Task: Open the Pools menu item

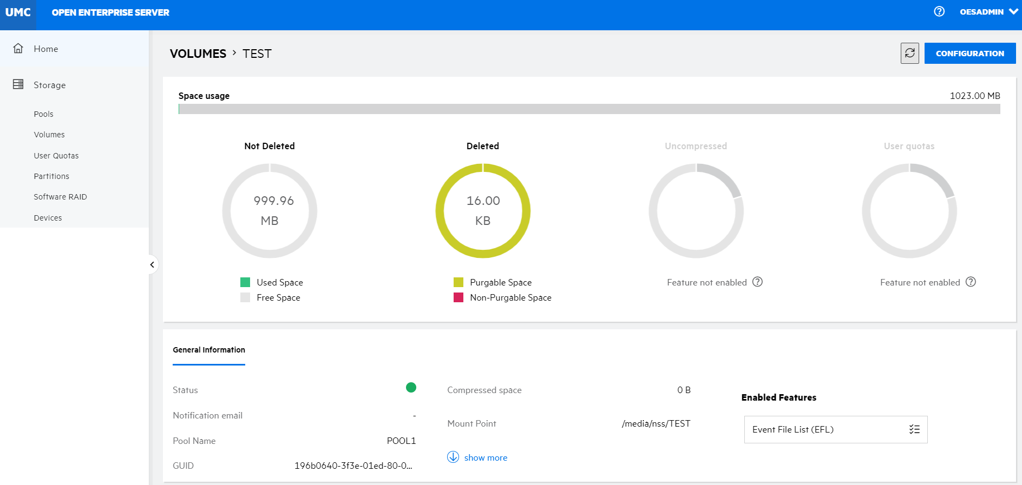Action: point(43,114)
